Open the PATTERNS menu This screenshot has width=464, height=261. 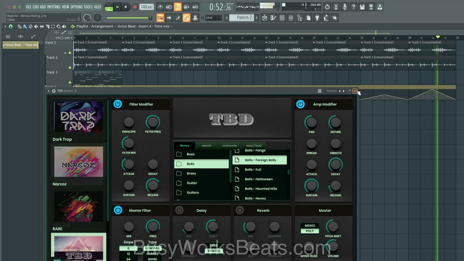click(x=54, y=7)
